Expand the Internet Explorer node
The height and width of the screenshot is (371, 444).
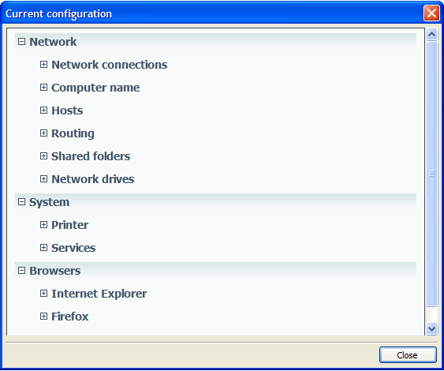pos(43,294)
